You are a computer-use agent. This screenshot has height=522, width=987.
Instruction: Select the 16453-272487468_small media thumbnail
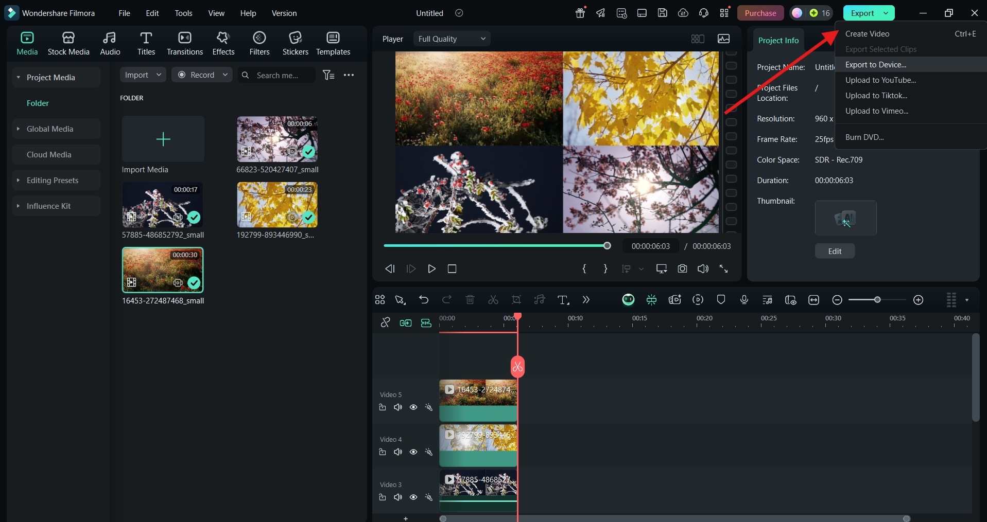(163, 270)
